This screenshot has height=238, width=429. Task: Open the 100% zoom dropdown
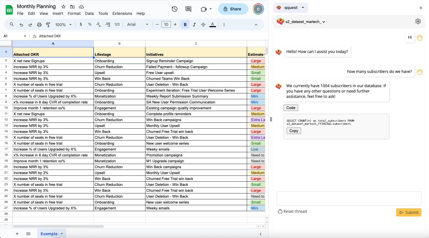(x=63, y=24)
